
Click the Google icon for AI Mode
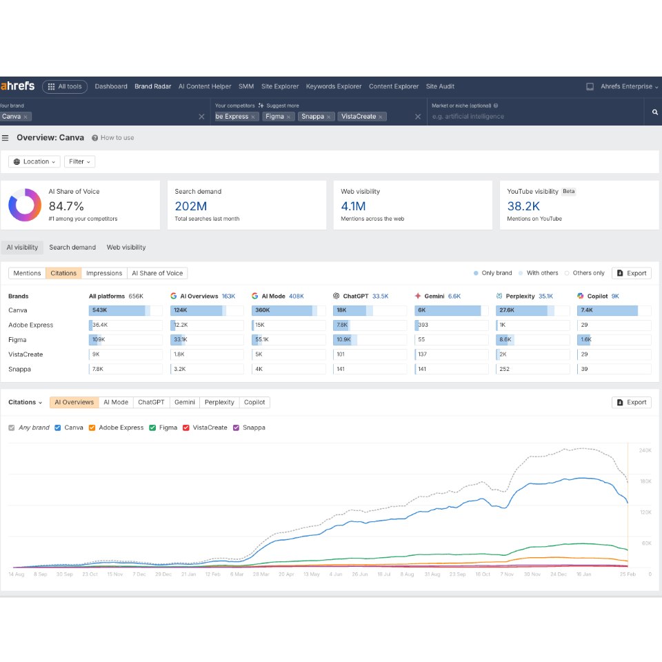[254, 296]
